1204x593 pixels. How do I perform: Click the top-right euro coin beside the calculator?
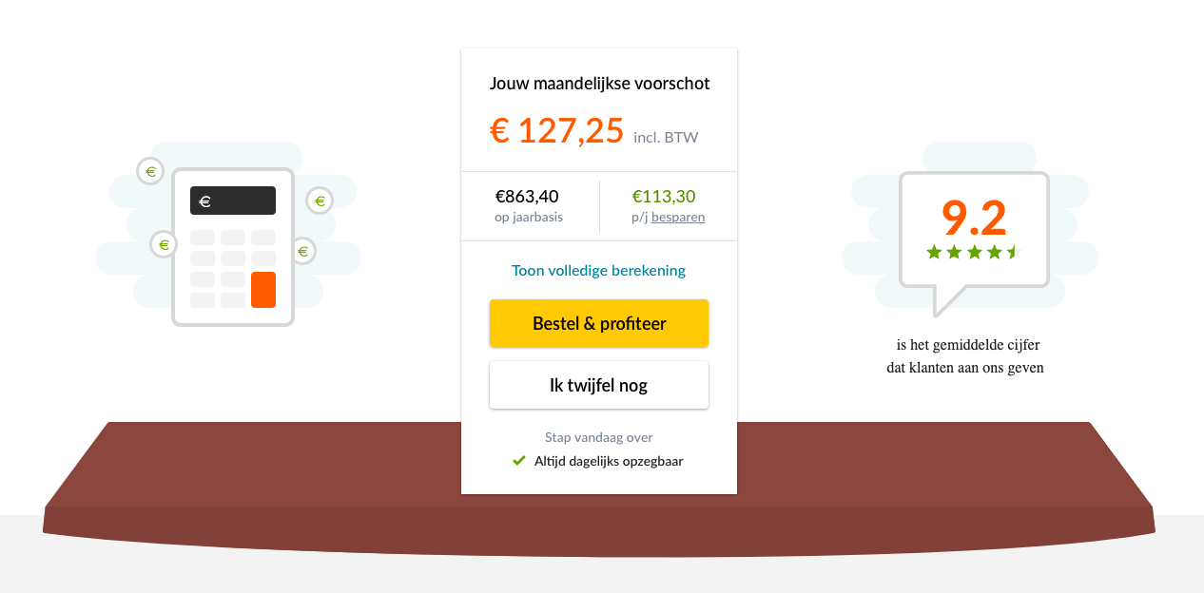(320, 201)
